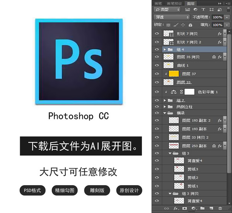This screenshot has width=232, height=213.
Task: Collapse panels with double arrow icon
Action: 220,3
